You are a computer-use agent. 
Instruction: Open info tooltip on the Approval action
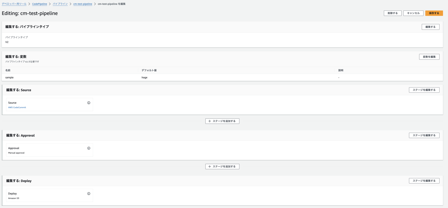coord(89,148)
